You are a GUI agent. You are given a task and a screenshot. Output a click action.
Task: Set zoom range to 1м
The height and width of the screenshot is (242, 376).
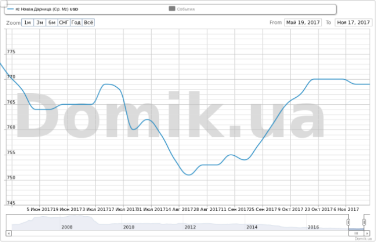(27, 23)
